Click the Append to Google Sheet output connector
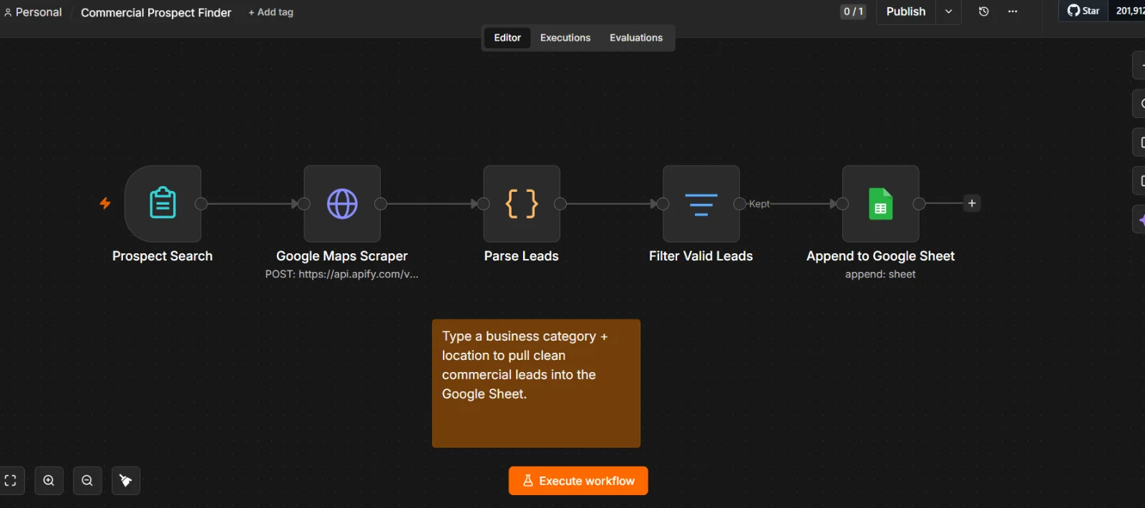This screenshot has height=508, width=1145. coord(920,204)
